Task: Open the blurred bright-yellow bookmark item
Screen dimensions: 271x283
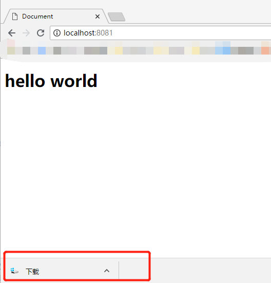Action: pos(119,50)
